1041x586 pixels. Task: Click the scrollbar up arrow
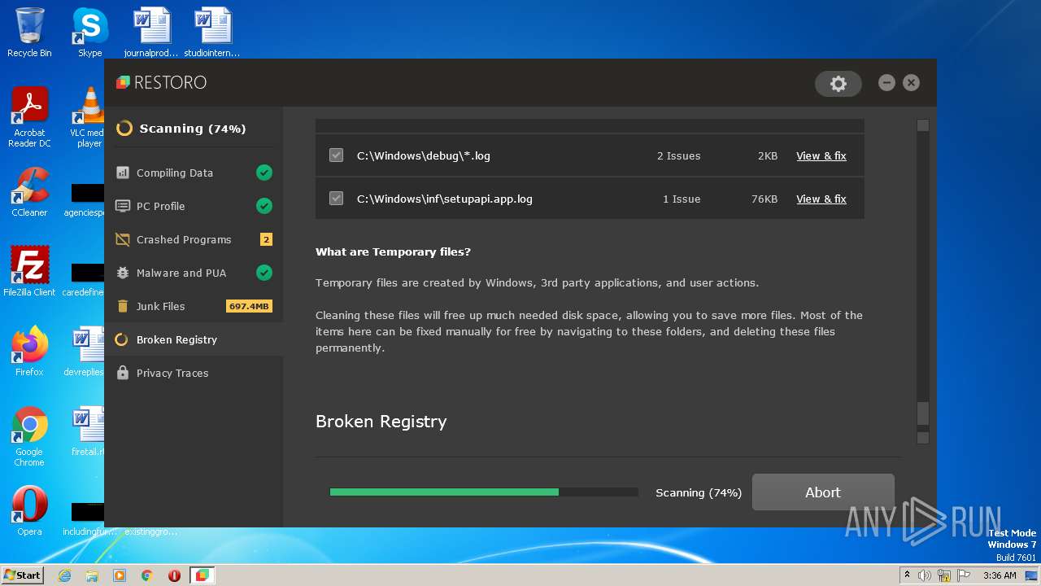click(922, 125)
